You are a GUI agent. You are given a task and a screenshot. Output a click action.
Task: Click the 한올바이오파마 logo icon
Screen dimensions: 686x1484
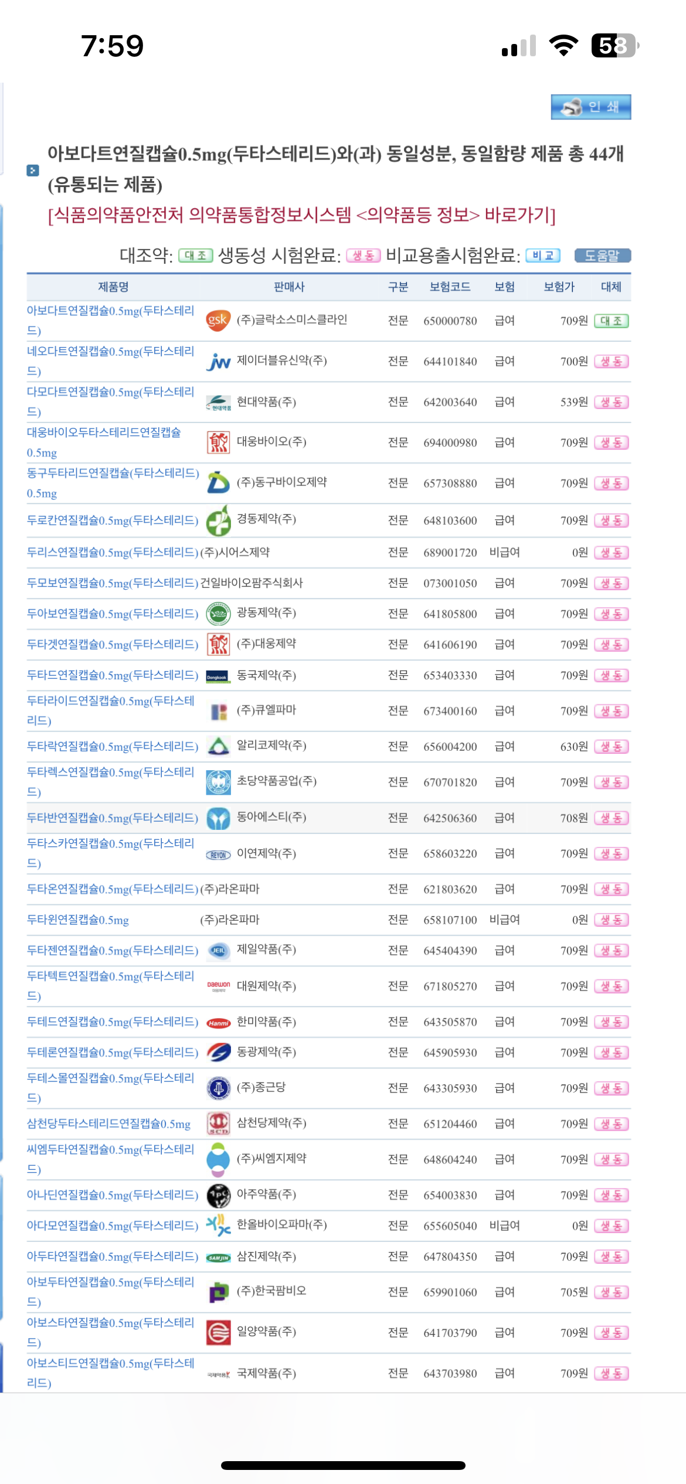pyautogui.click(x=218, y=1225)
